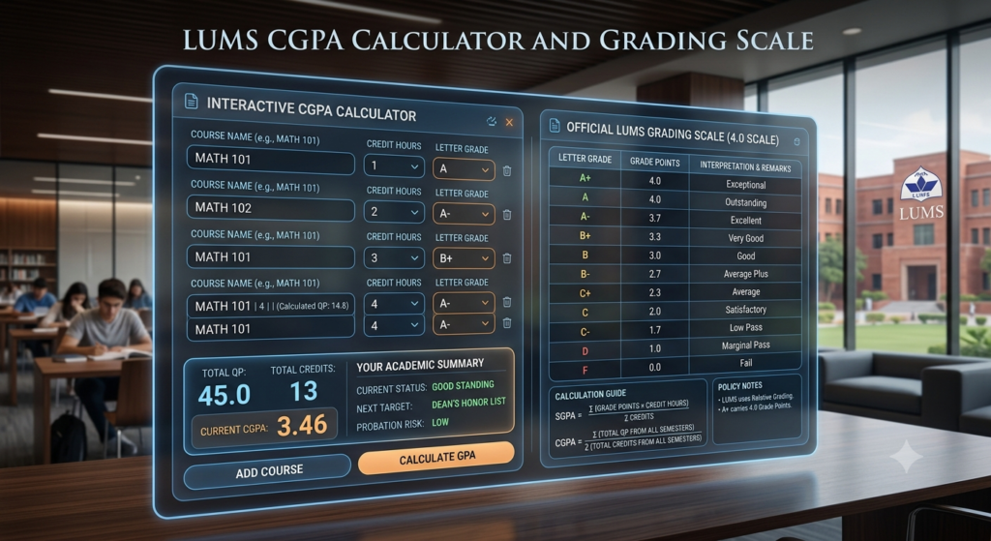Delete the course row with grade B+

pyautogui.click(x=507, y=258)
